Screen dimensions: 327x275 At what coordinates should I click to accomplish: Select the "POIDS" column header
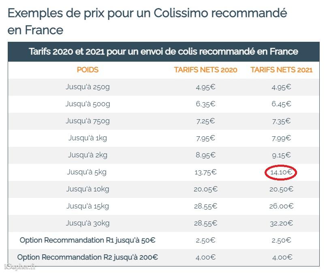point(88,70)
